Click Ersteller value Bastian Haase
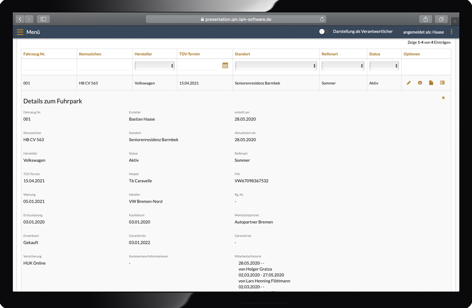 click(x=142, y=119)
